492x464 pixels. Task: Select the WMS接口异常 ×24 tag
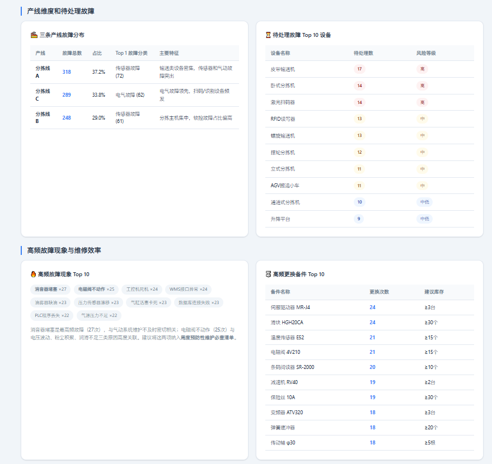click(x=188, y=289)
